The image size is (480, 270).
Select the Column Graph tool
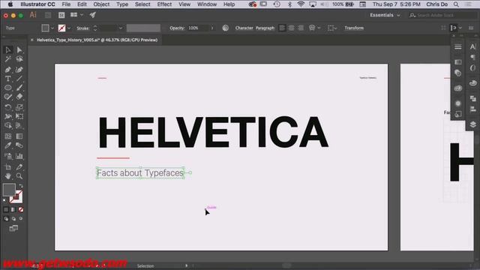tap(19, 156)
